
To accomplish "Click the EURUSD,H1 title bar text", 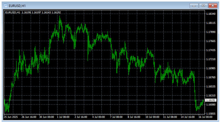I will (17, 6).
